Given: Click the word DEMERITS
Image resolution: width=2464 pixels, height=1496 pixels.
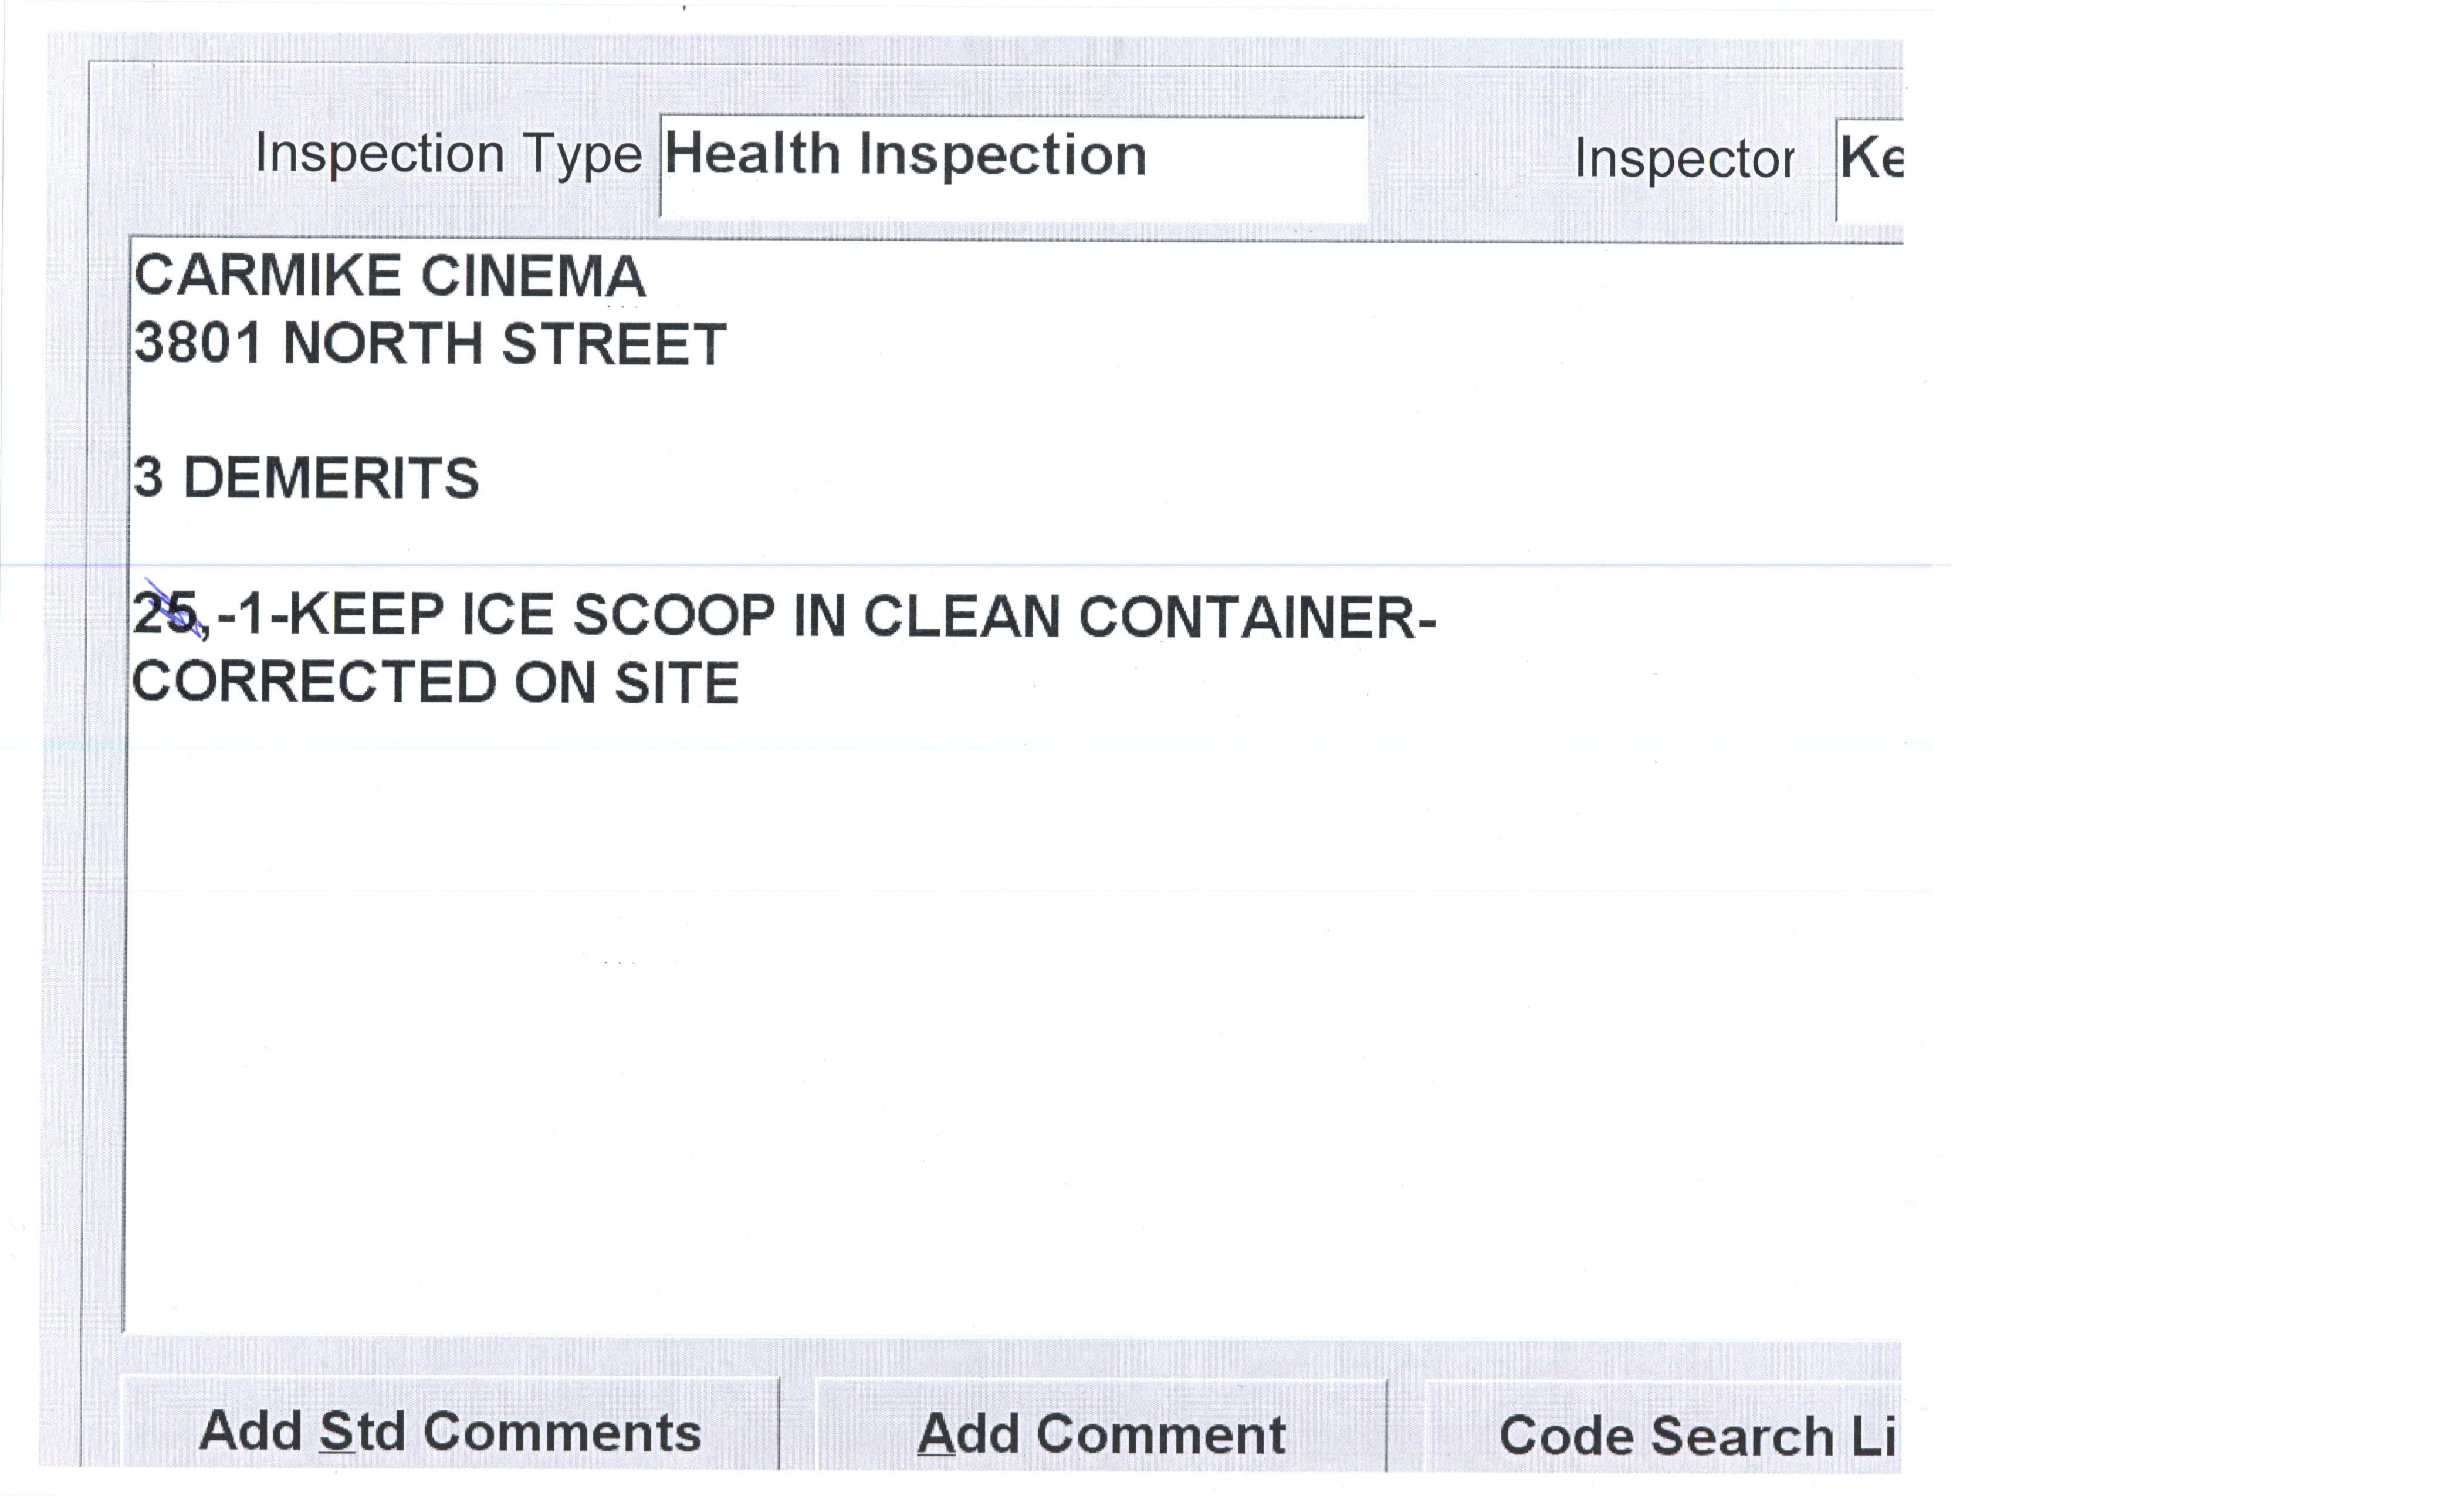Looking at the screenshot, I should point(331,478).
